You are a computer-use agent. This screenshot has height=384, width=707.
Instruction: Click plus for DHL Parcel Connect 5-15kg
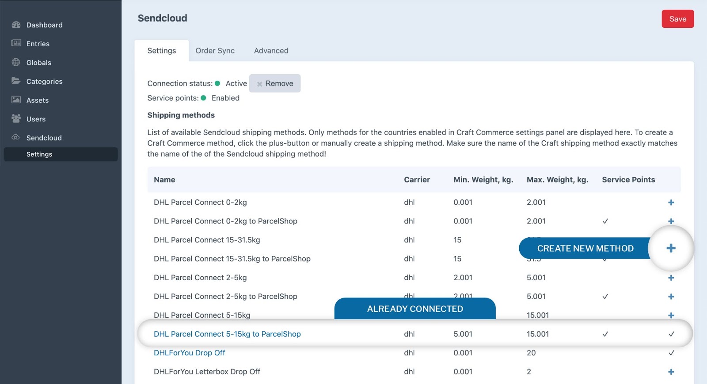[671, 315]
